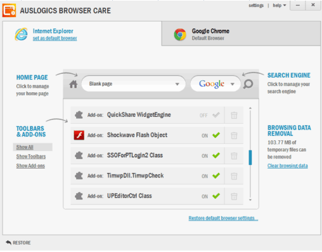The image size is (322, 252).
Task: Select Show Add-ons filter
Action: pos(30,165)
